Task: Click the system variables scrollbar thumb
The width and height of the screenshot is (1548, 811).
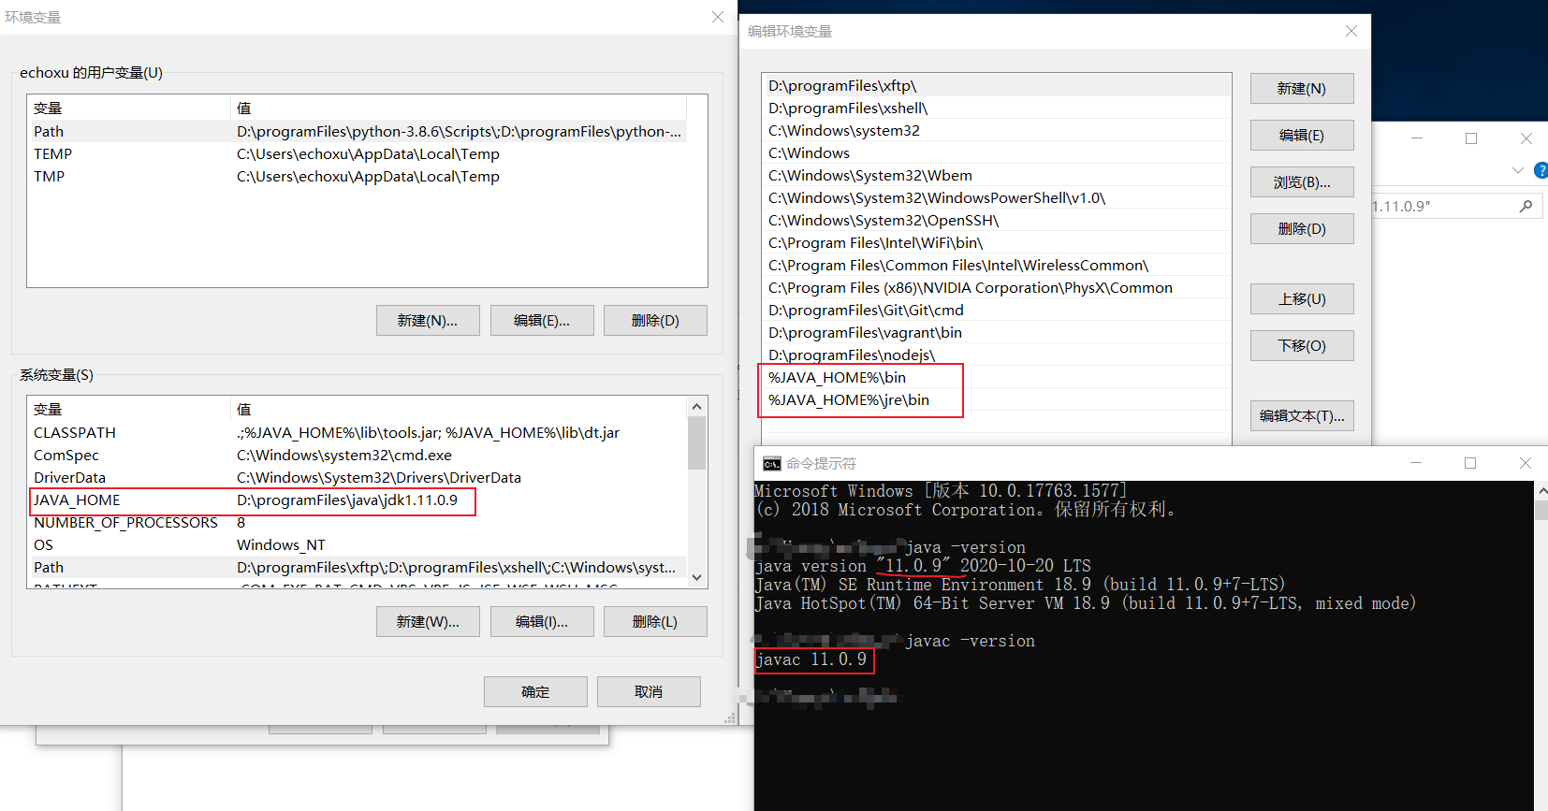Action: click(x=696, y=442)
